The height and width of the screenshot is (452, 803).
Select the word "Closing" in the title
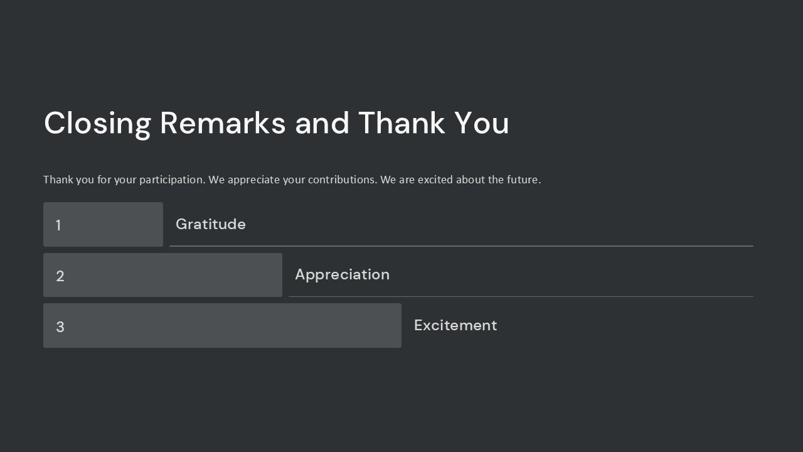(97, 123)
